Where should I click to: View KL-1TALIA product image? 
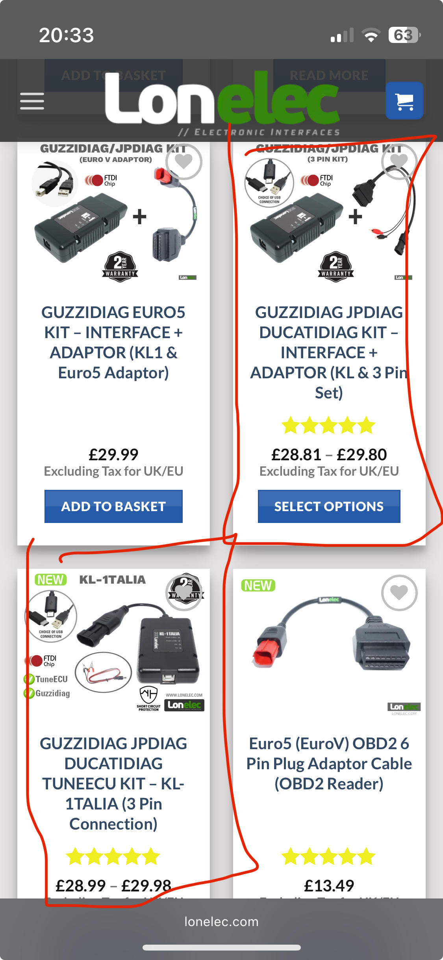click(x=113, y=642)
